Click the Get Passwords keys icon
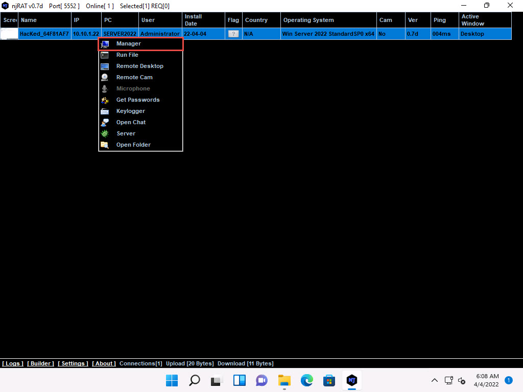523x392 pixels. [x=105, y=100]
